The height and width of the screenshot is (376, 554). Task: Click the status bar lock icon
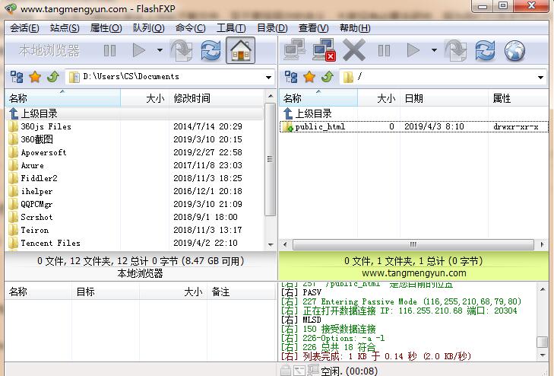(x=286, y=371)
